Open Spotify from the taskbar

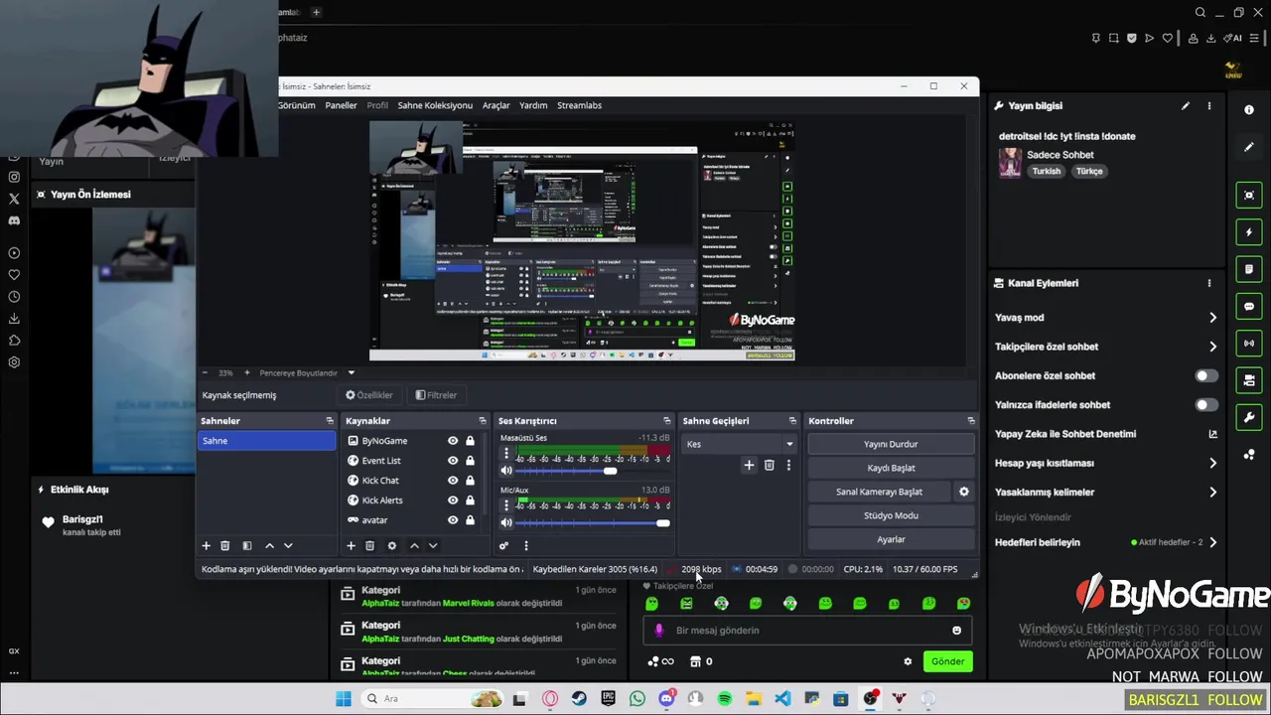point(725,699)
